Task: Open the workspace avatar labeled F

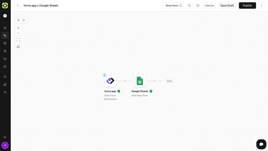Action: point(5,16)
